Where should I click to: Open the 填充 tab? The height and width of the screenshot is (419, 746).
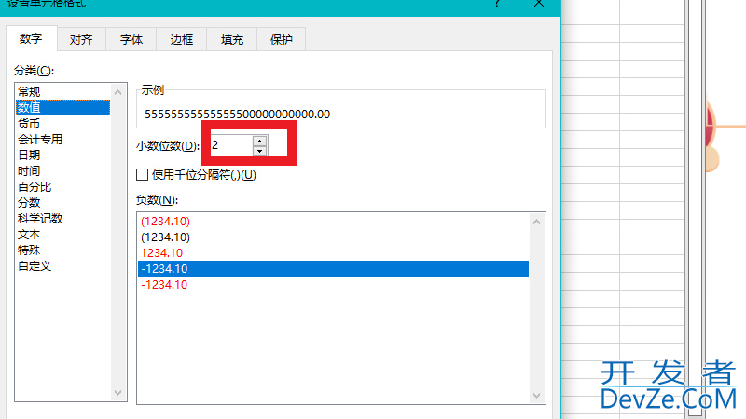coord(232,40)
